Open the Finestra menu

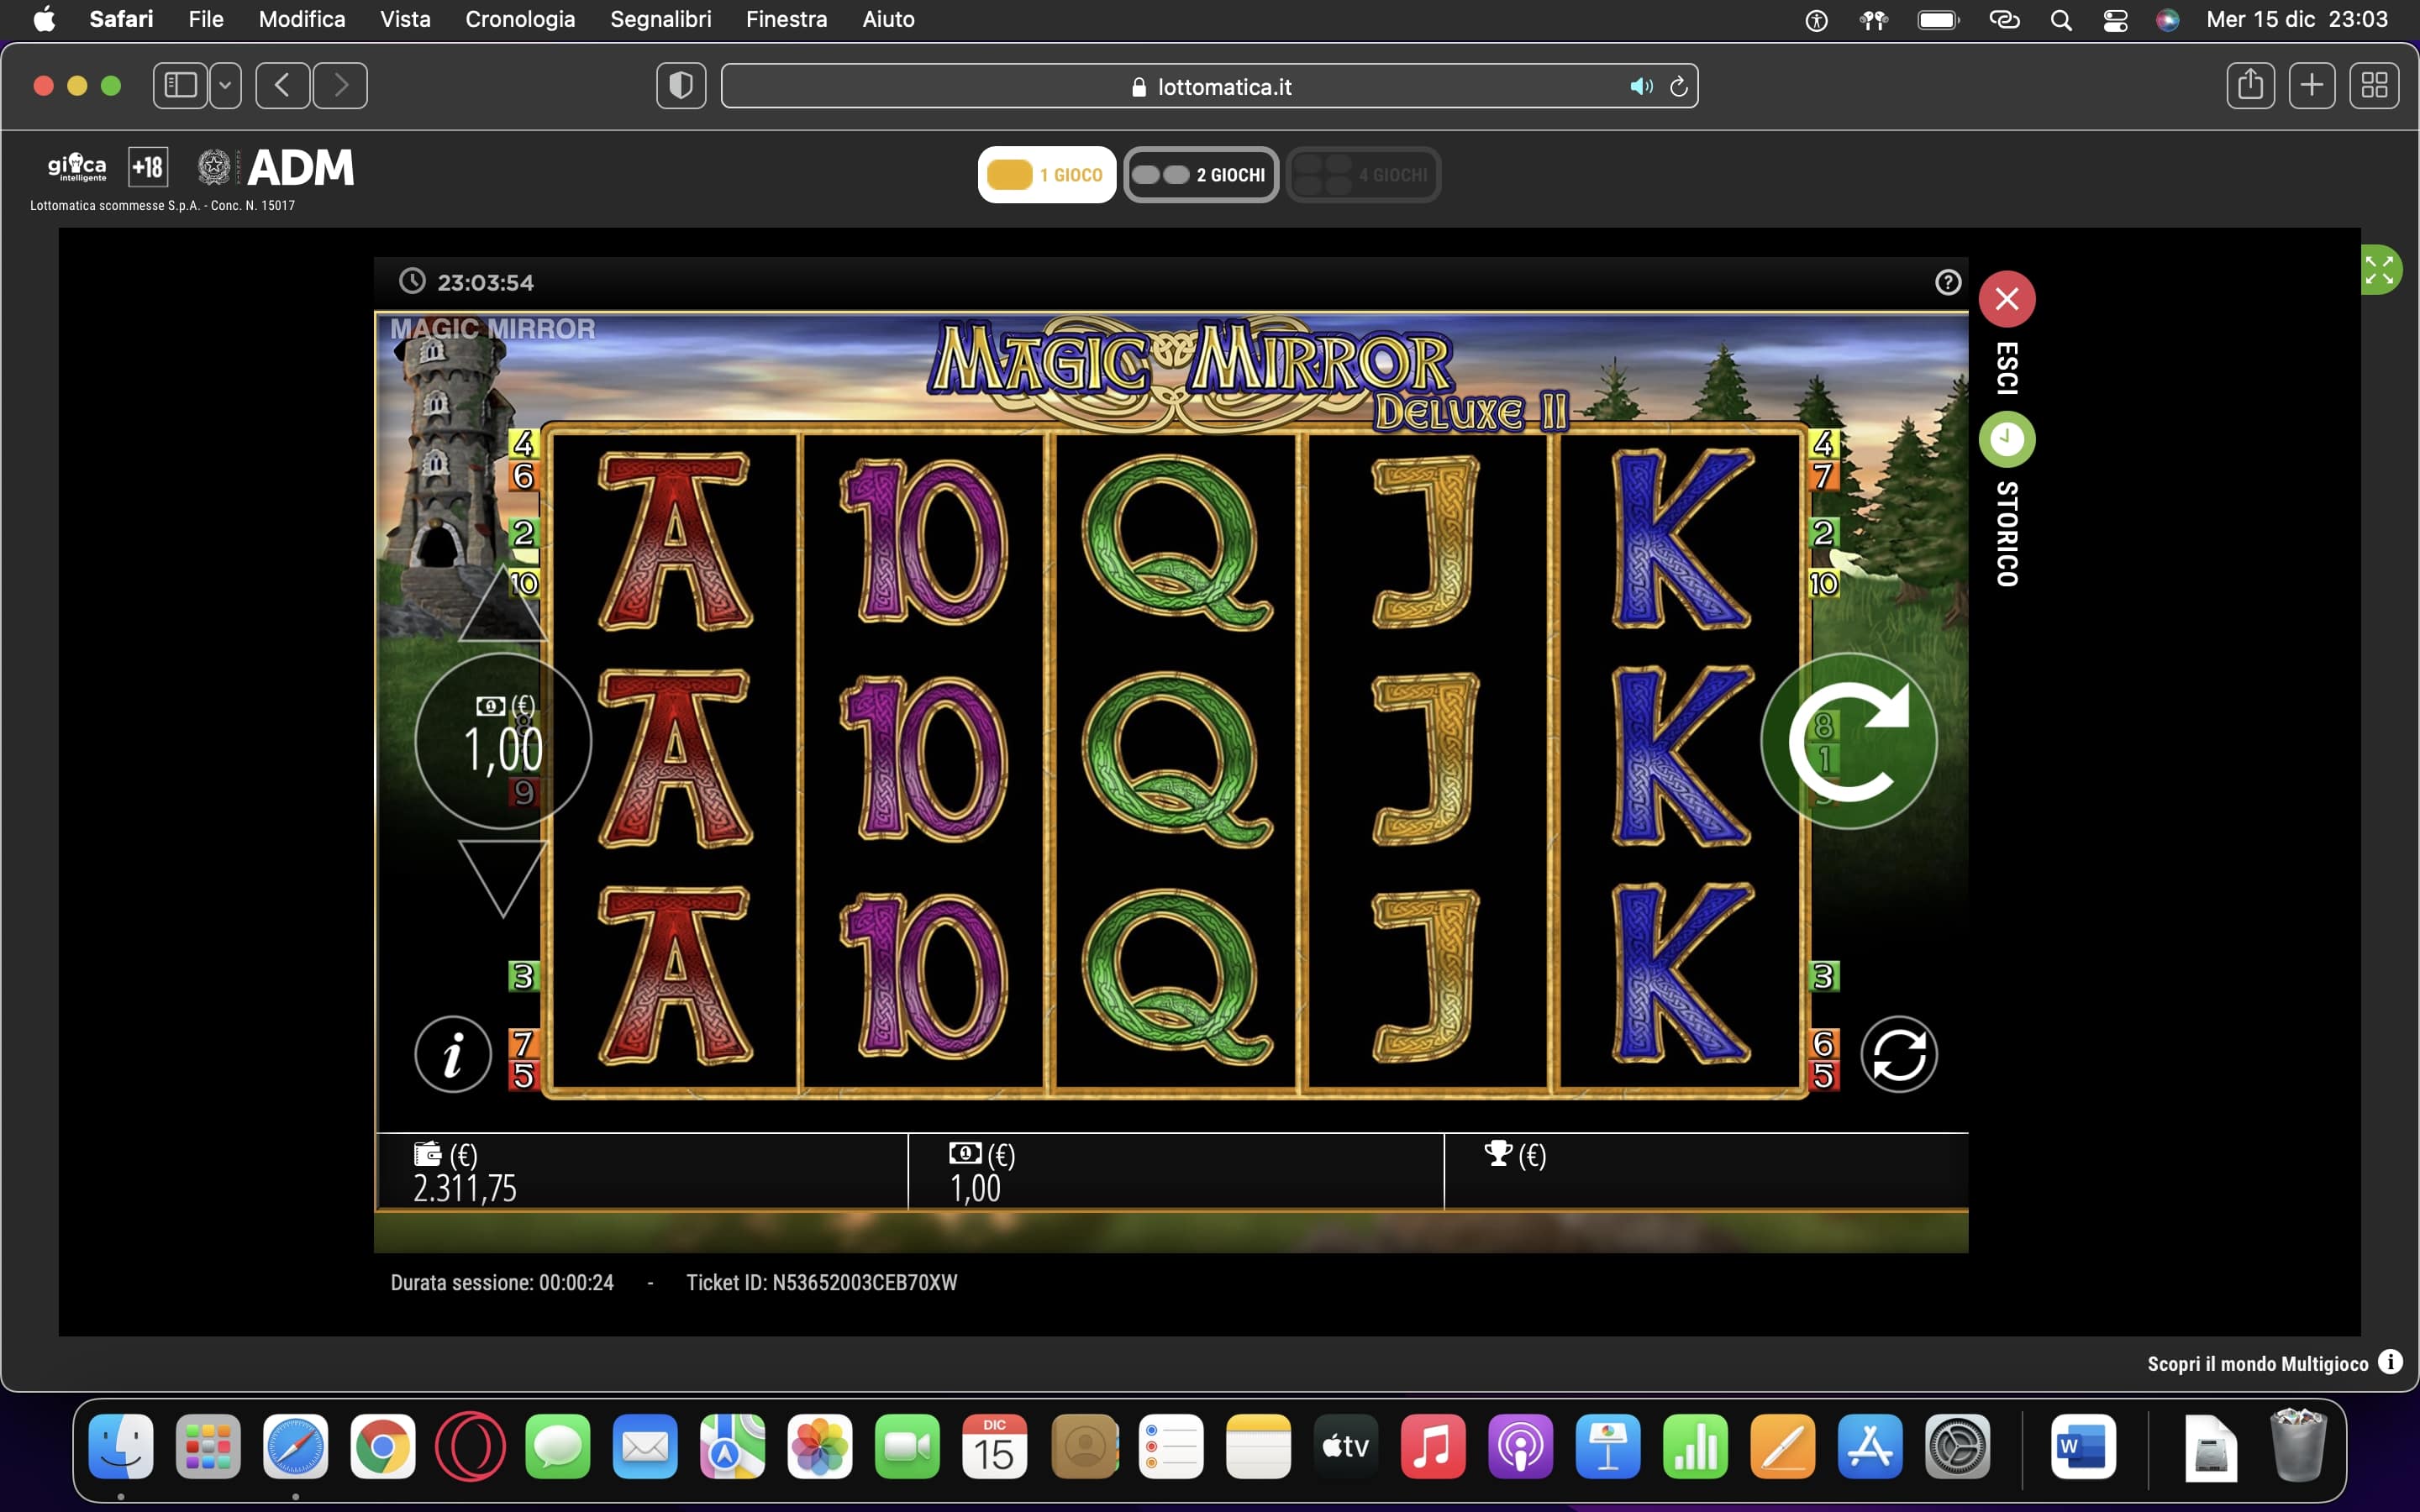787,19
